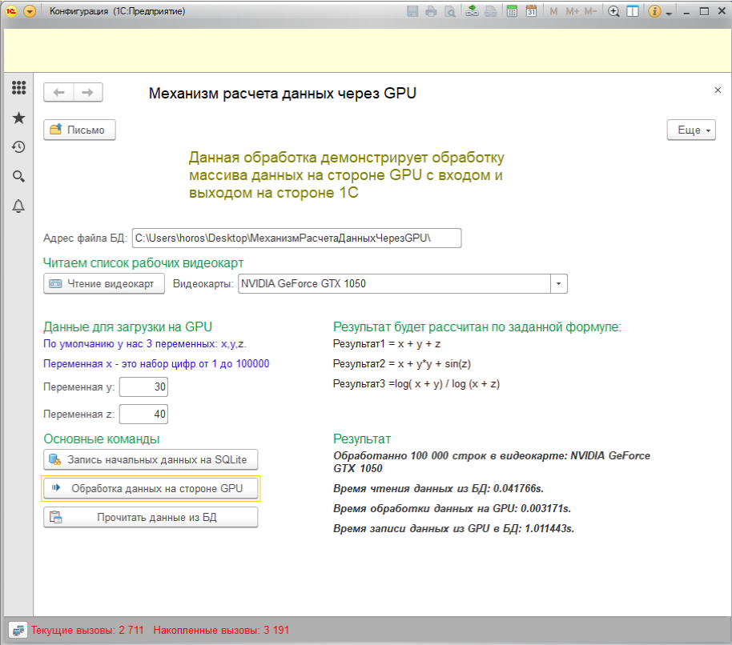732x645 pixels.
Task: Click the Адрес файла БД input field
Action: (296, 238)
